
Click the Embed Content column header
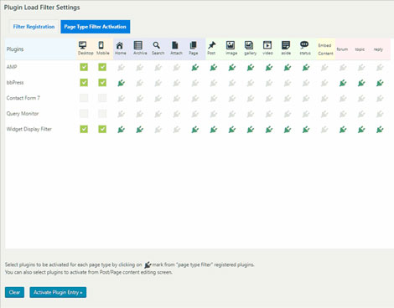pos(325,49)
